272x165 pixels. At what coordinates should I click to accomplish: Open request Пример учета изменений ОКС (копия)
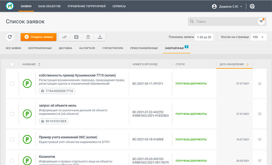(x=68, y=137)
